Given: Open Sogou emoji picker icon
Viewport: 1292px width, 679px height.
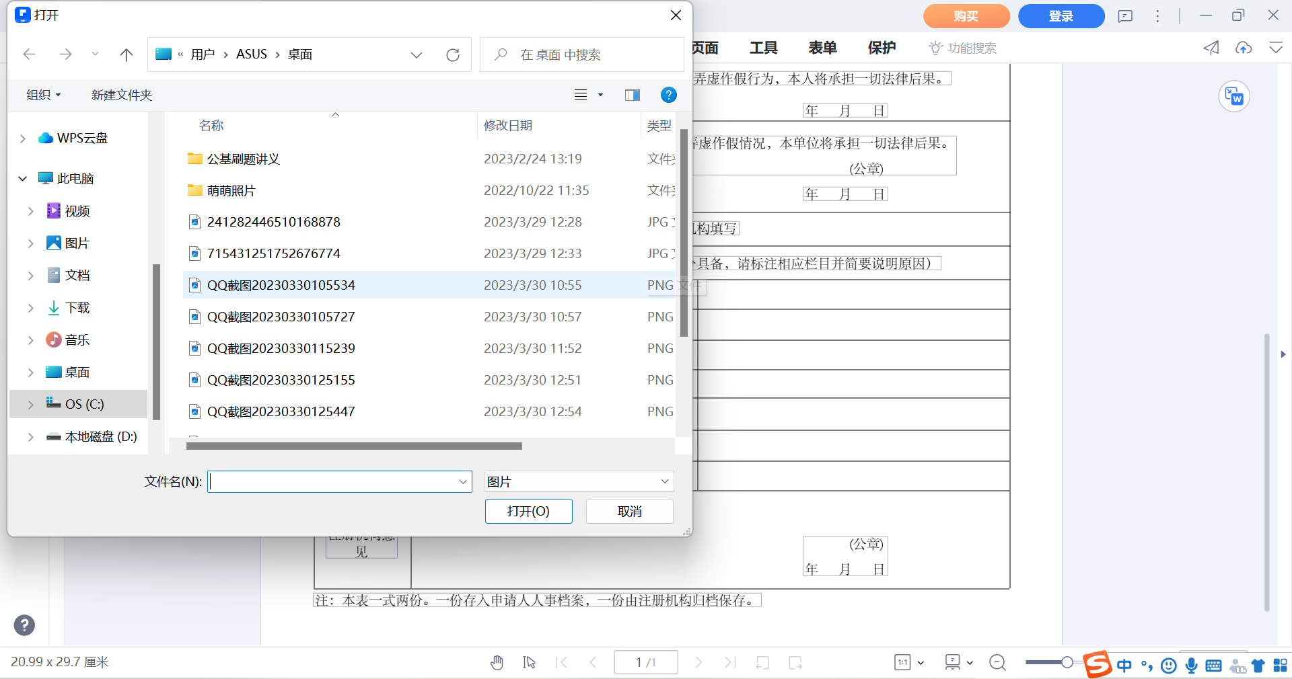Looking at the screenshot, I should tap(1168, 666).
